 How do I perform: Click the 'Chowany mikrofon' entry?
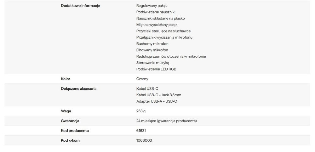click(152, 50)
